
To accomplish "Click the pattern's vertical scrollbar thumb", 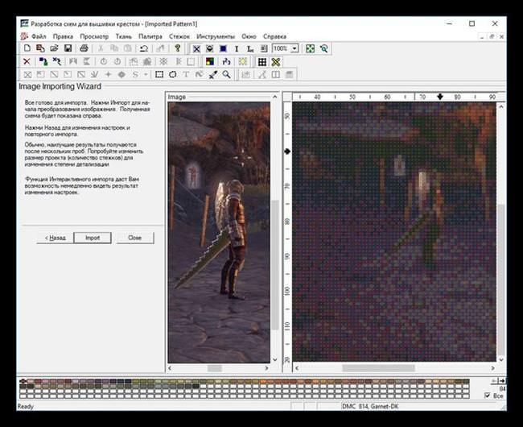I will point(501,280).
